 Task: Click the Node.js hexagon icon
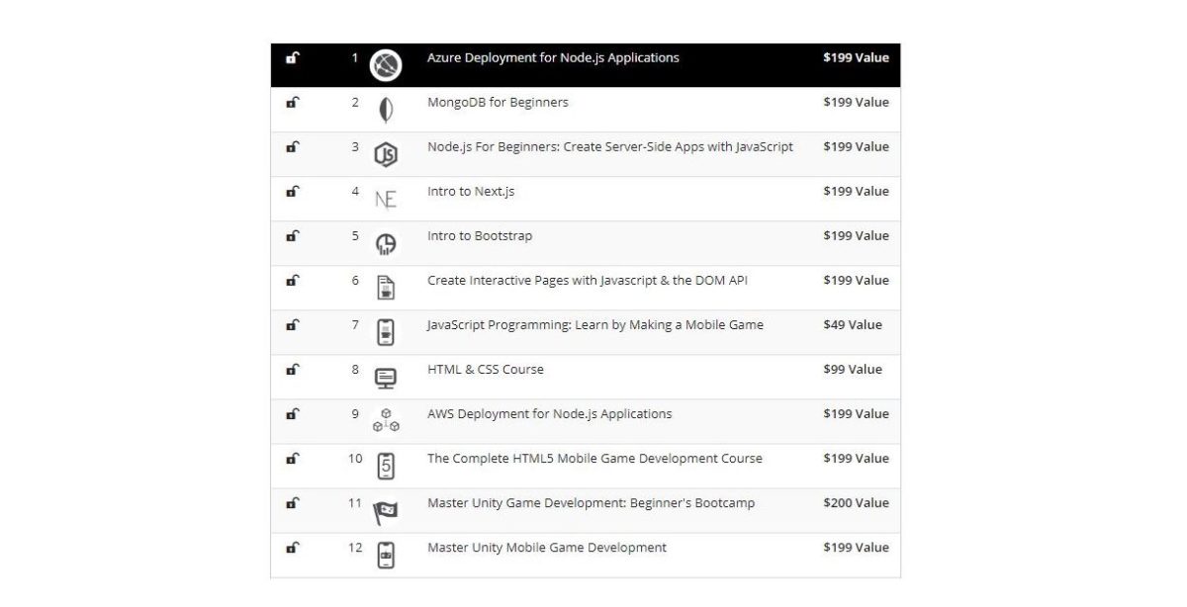pos(386,154)
